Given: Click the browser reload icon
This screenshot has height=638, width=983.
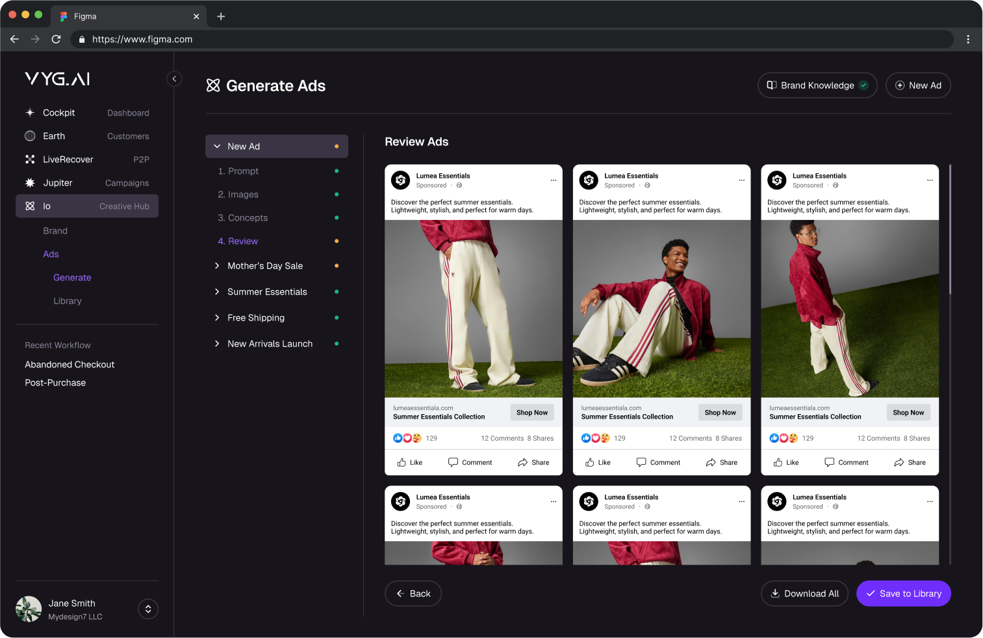Looking at the screenshot, I should click(x=56, y=39).
